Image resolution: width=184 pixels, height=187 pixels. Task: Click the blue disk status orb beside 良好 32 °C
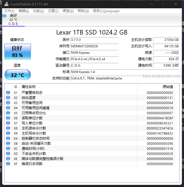4,16
